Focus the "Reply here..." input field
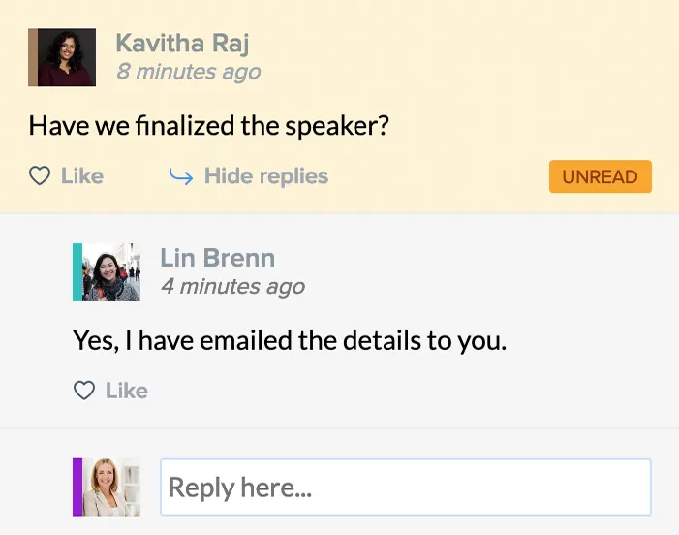The height and width of the screenshot is (535, 679). pyautogui.click(x=405, y=487)
